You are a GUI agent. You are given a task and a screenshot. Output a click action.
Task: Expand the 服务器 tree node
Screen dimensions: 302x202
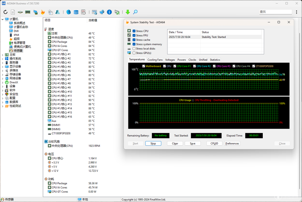pyautogui.click(x=3, y=63)
